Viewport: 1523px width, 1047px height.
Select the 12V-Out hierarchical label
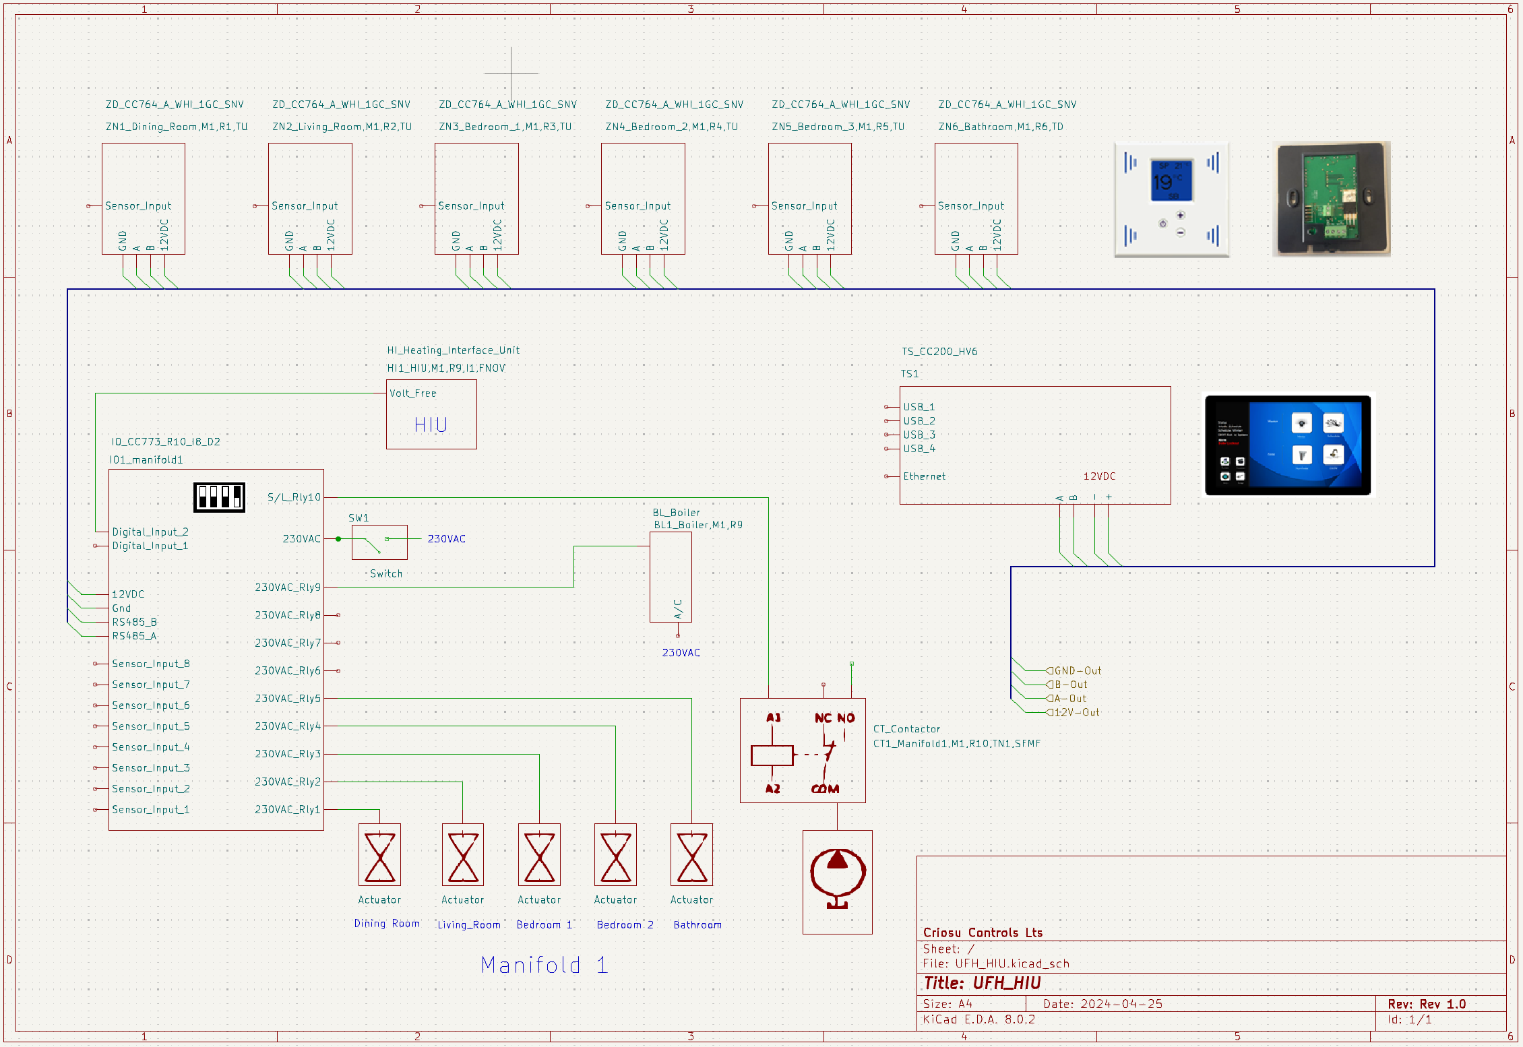pos(1075,712)
